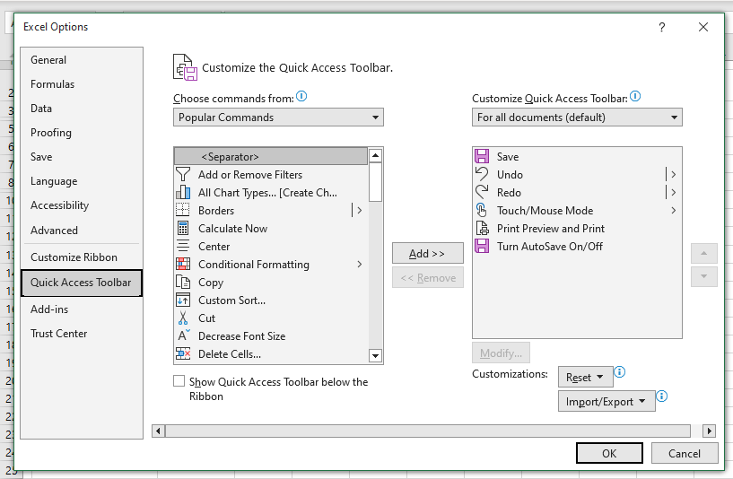The image size is (733, 479).
Task: Click the Undo arrow icon
Action: [x=482, y=174]
